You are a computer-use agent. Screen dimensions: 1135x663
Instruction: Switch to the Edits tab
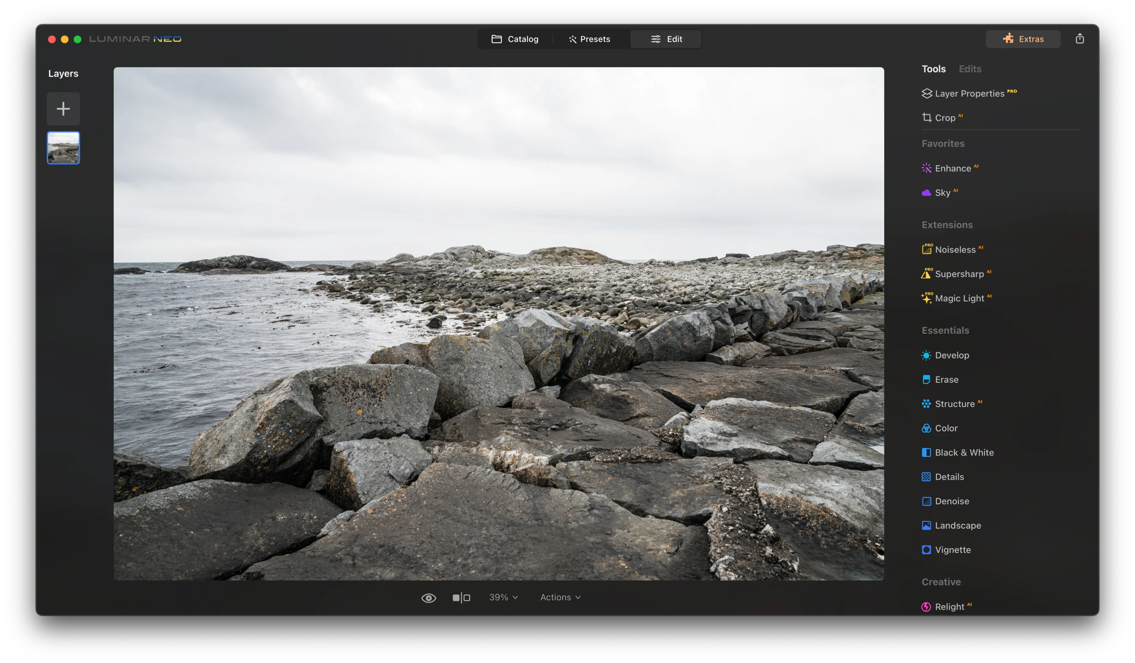point(969,69)
